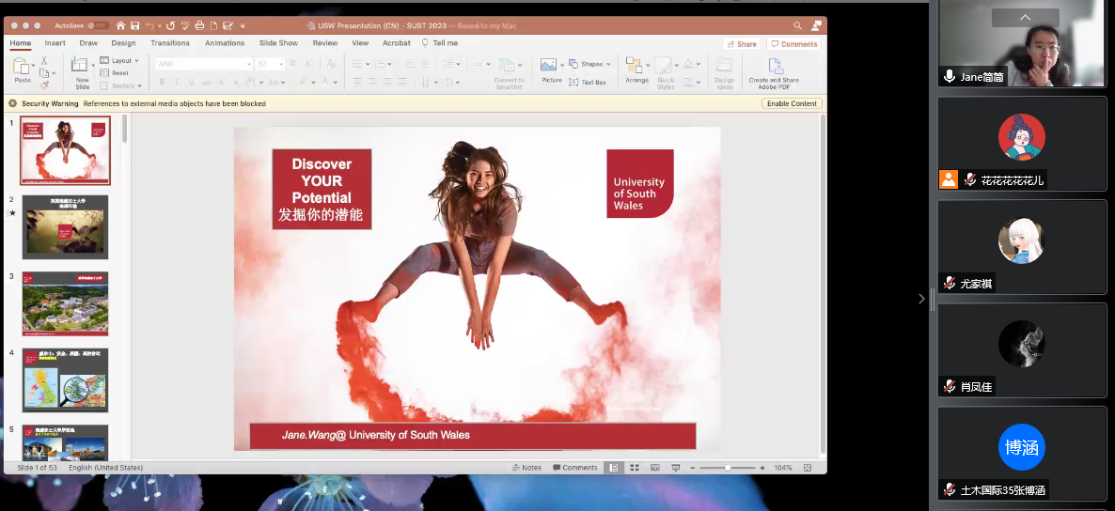Switch to Reading view in status bar
Screen dimensions: 1115x511
click(x=655, y=468)
